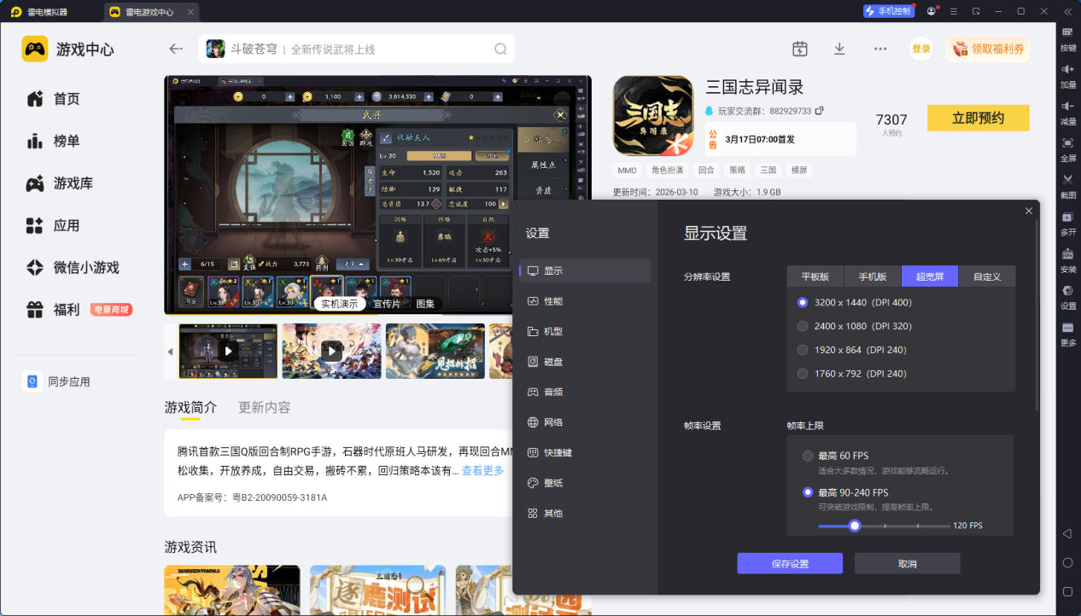The height and width of the screenshot is (616, 1081).
Task: Switch to the 平板版 resolution tab
Action: 815,276
